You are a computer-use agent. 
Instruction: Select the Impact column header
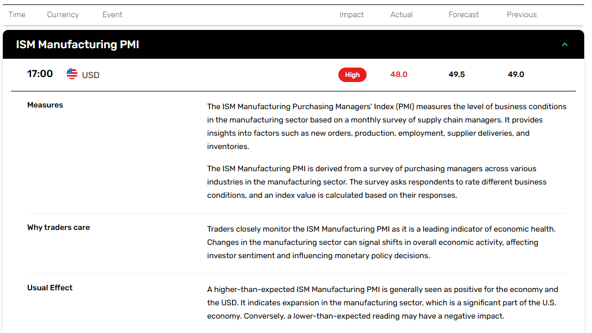pos(351,15)
